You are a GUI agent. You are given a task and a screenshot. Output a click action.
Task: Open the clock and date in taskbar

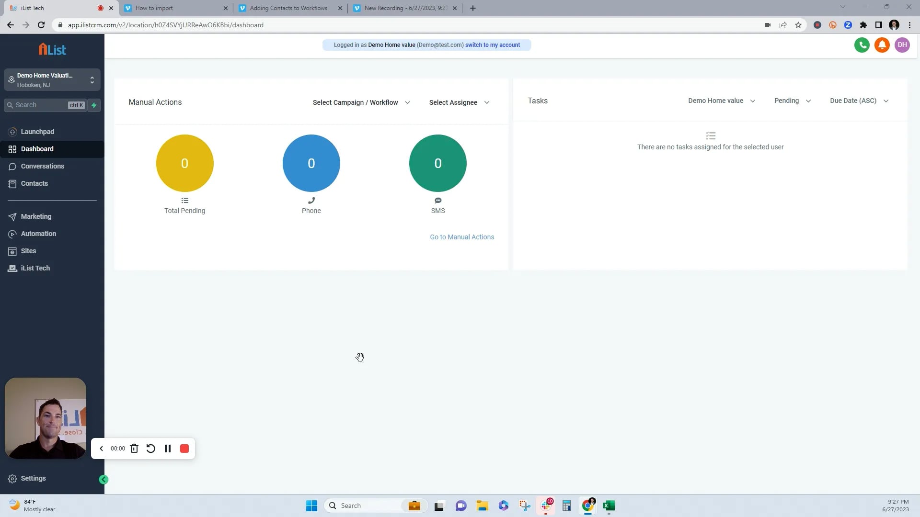896,506
